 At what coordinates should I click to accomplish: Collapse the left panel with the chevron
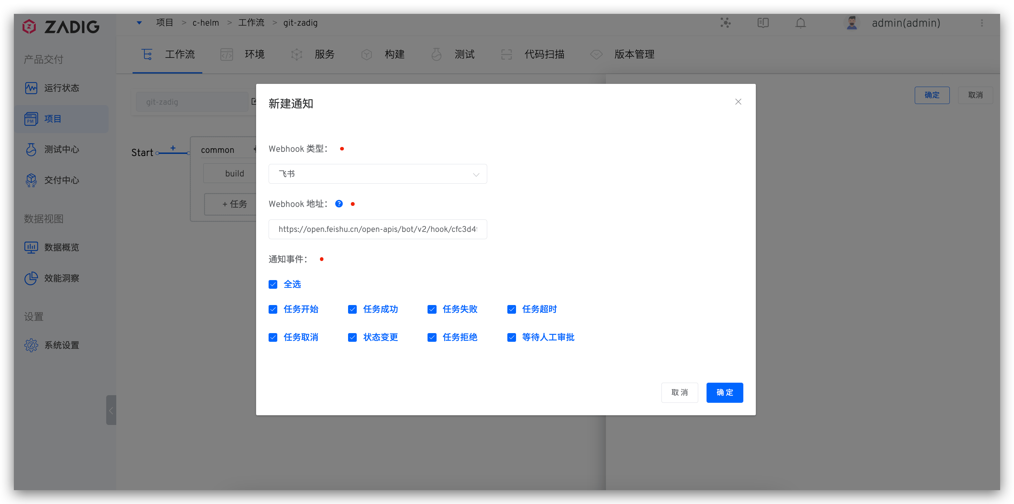coord(111,410)
